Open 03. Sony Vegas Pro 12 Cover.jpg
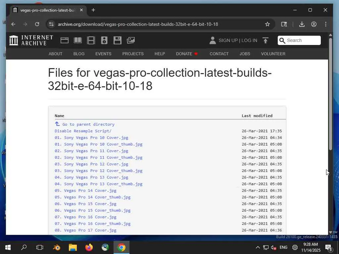 click(91, 164)
